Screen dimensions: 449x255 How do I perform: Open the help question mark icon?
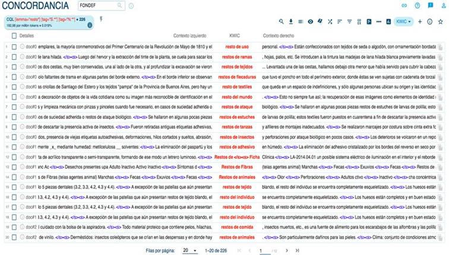tap(417, 6)
